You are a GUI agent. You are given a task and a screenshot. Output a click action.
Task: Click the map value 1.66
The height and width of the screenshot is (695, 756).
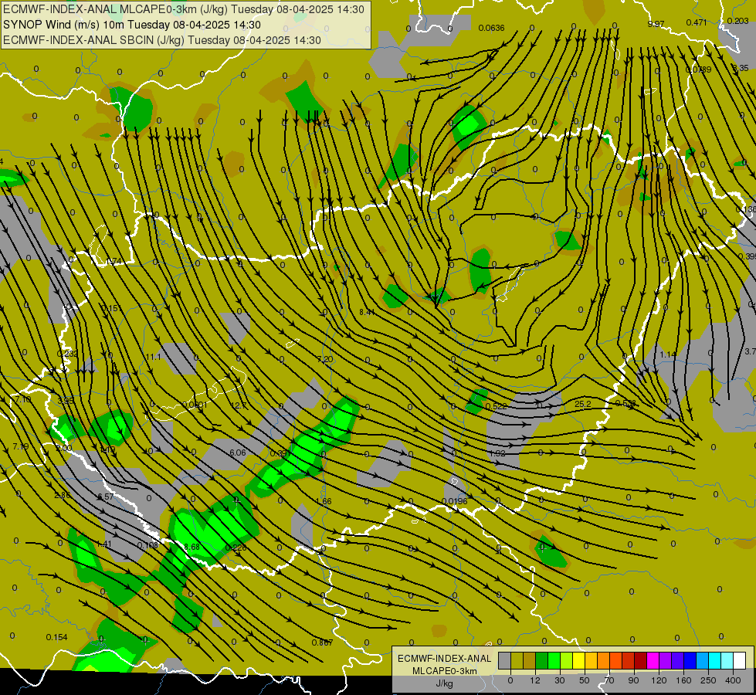point(324,501)
